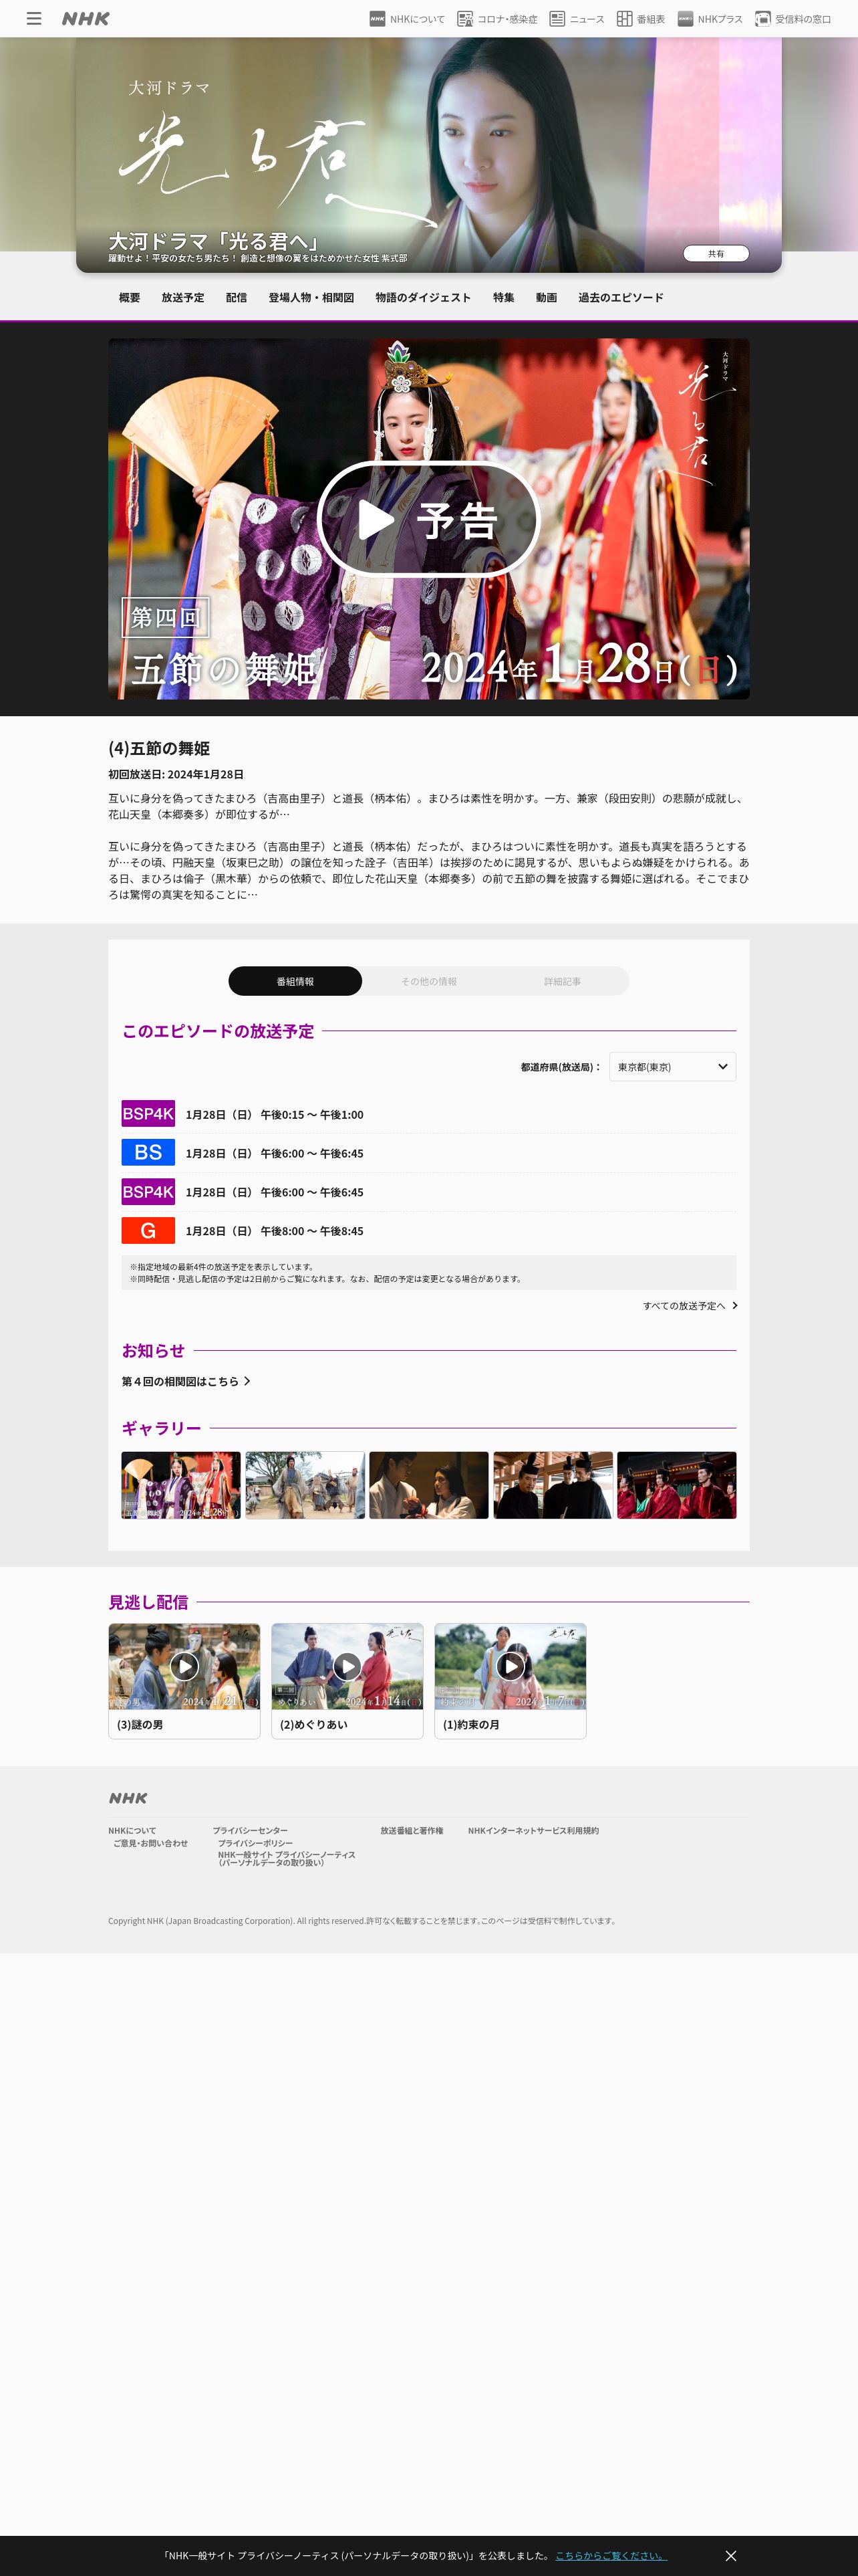
Task: Open footer NHKインターネットサービス利用規約 link
Action: pyautogui.click(x=533, y=1831)
